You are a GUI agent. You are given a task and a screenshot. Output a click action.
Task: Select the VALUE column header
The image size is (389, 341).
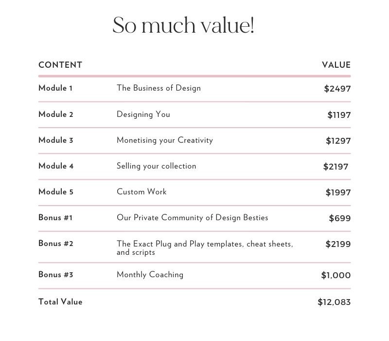336,65
